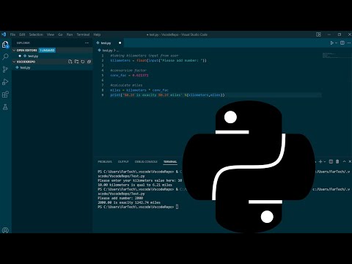Click the code minimap
This screenshot has height=264, width=352.
click(x=336, y=56)
